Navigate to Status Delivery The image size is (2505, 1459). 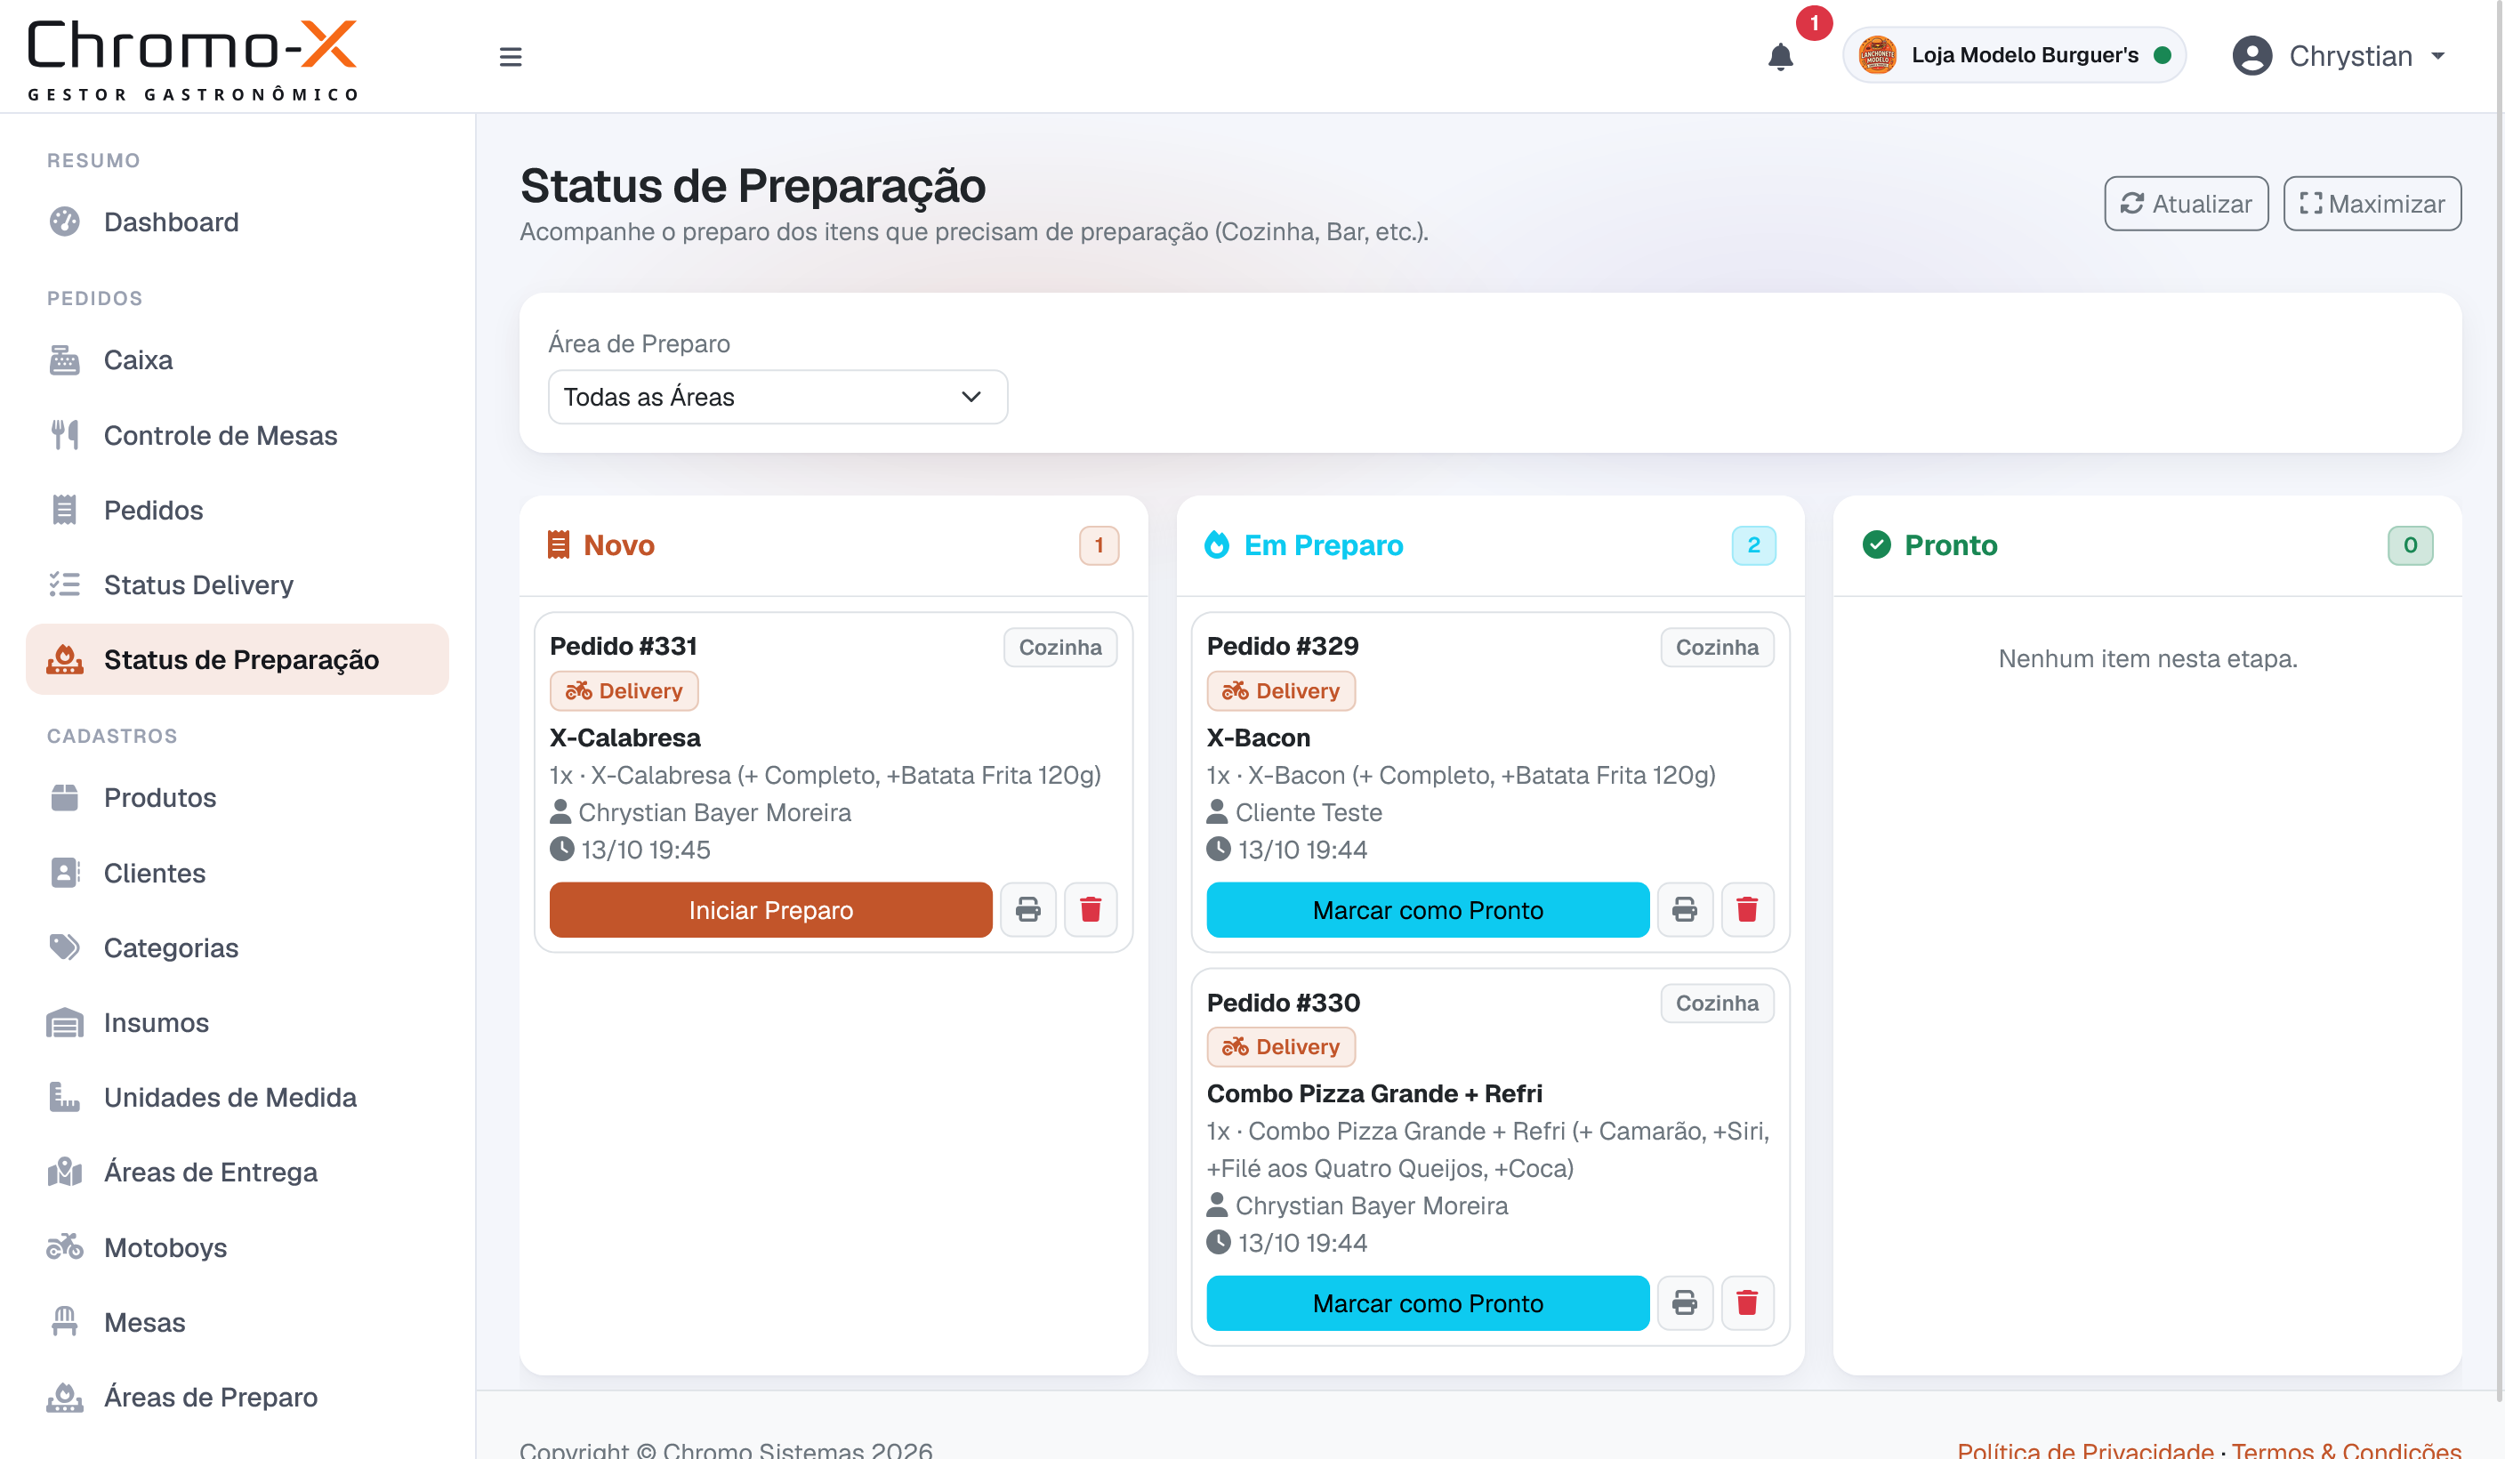pyautogui.click(x=237, y=584)
